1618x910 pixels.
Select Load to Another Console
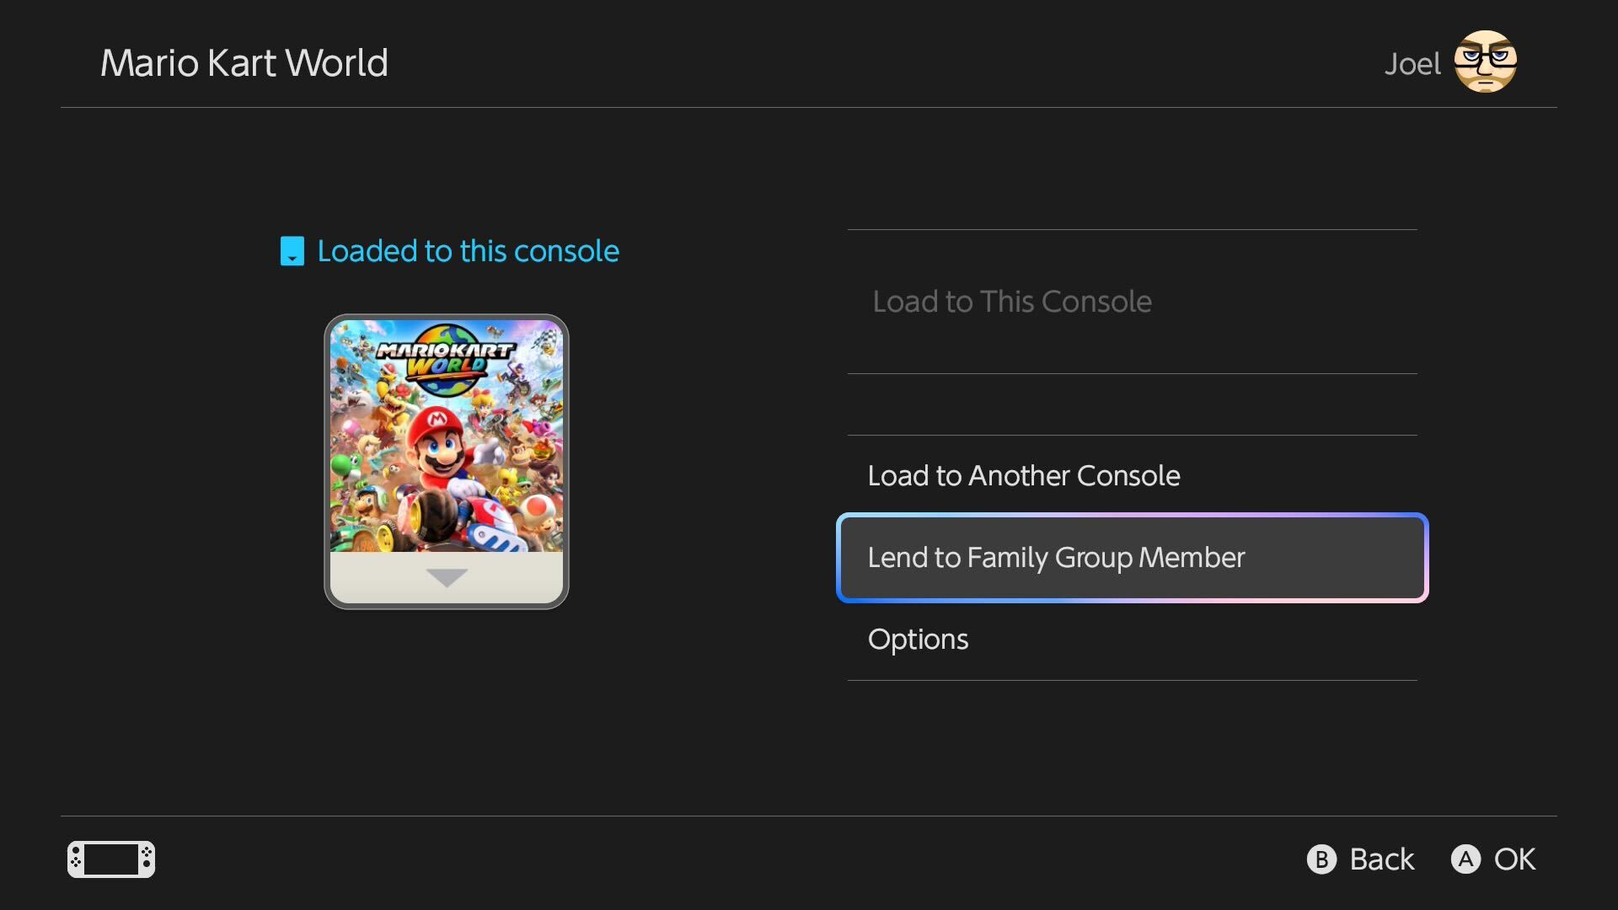click(1023, 476)
